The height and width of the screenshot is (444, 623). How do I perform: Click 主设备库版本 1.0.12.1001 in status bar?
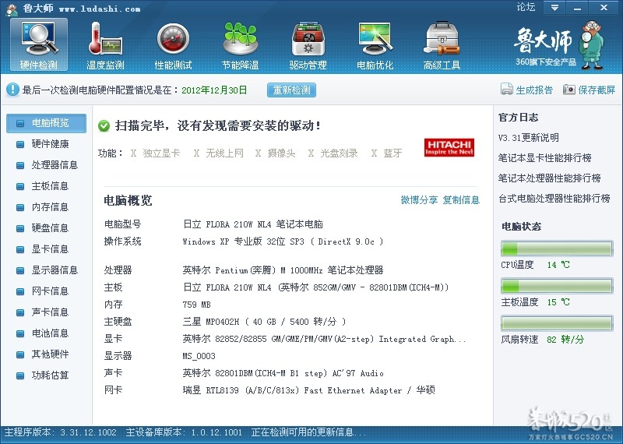[184, 432]
